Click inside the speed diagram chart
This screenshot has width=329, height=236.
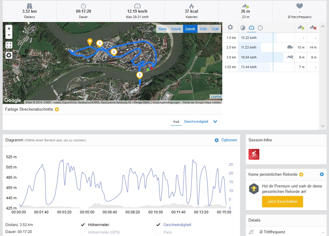pos(123,183)
